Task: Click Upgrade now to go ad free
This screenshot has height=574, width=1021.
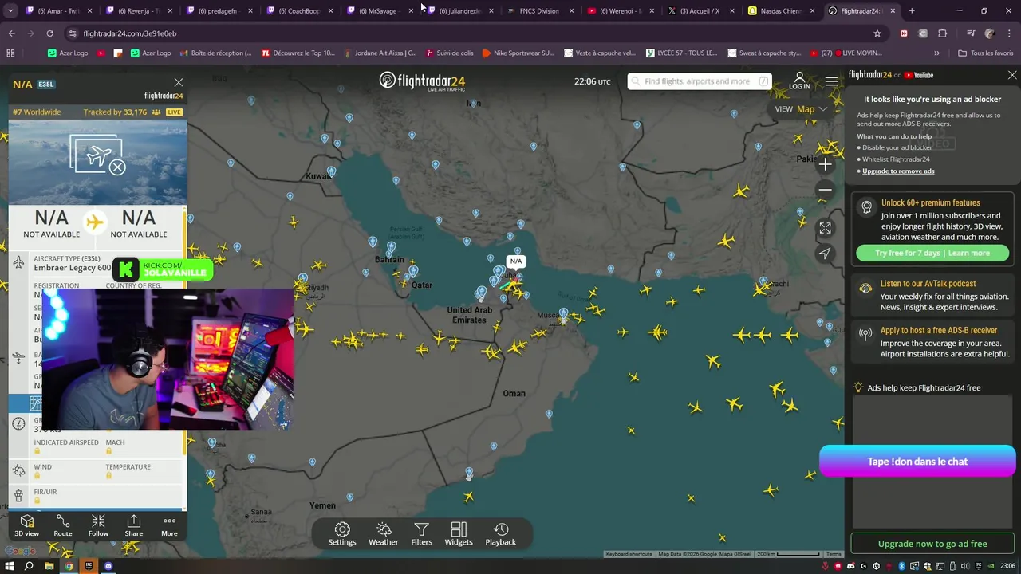Action: 932,544
